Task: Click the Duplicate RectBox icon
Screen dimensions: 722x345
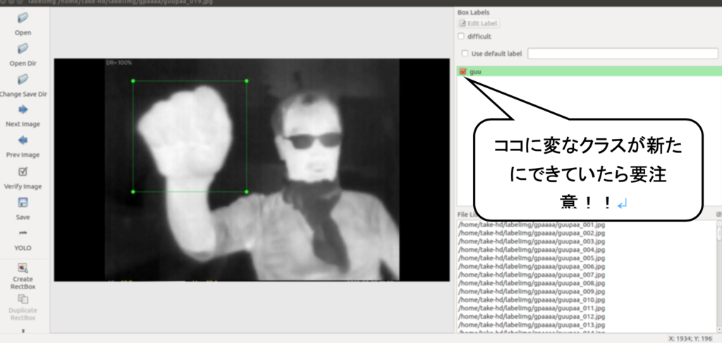Action: pos(23,299)
